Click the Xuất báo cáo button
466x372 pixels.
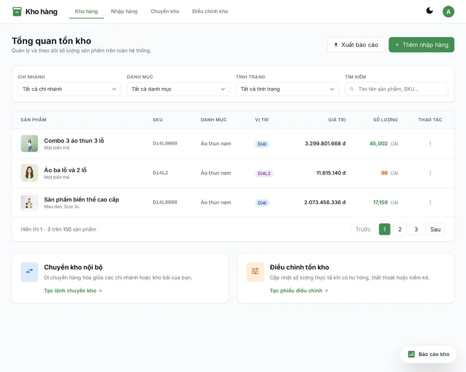point(355,45)
